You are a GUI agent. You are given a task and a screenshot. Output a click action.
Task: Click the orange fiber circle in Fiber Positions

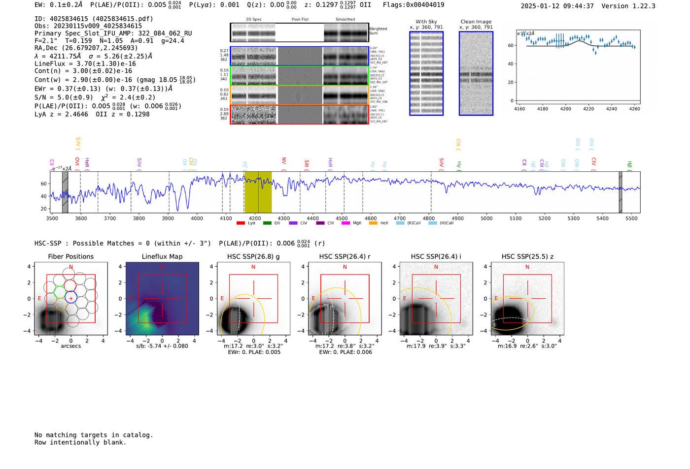pyautogui.click(x=61, y=305)
